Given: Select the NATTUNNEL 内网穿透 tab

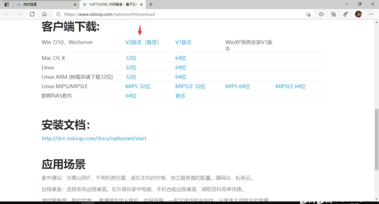Looking at the screenshot, I should [112, 4].
